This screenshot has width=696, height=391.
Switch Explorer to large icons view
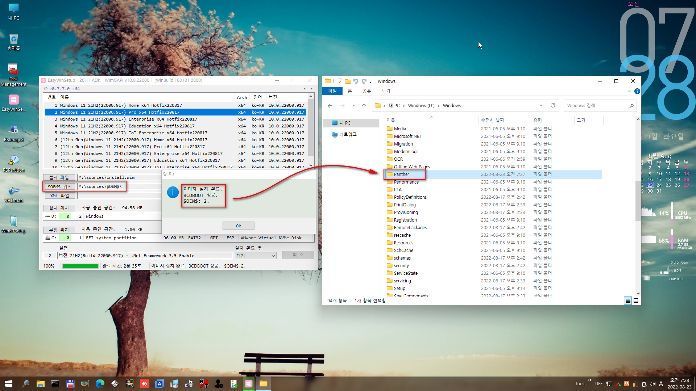[636, 300]
